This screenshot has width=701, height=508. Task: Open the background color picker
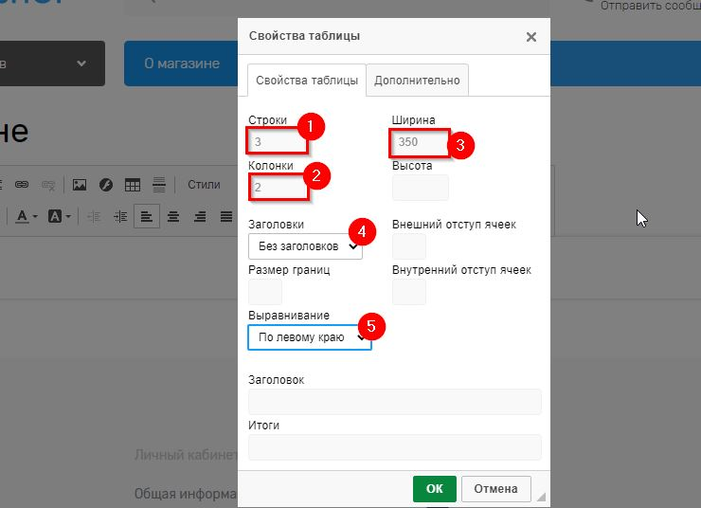[x=59, y=216]
